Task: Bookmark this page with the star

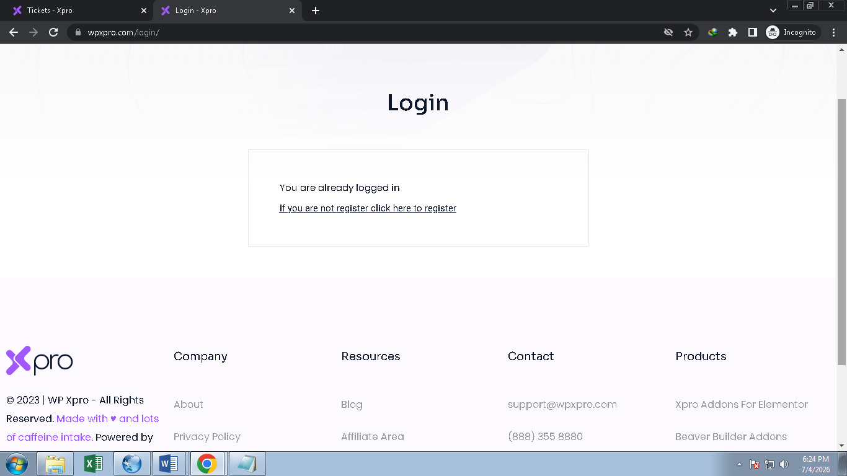Action: (688, 32)
